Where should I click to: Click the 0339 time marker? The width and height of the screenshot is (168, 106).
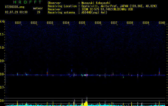[x=146, y=23]
